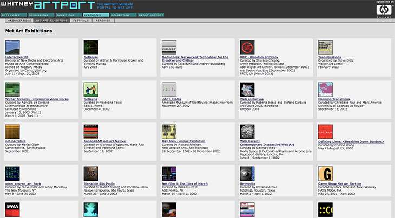Open the Net.Film @ The Ides of March link
Image resolution: width=395 pixels, height=218 pixels.
185,184
